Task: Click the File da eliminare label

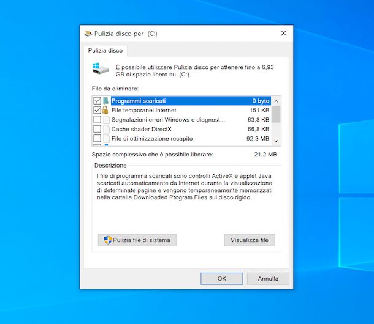Action: [115, 89]
